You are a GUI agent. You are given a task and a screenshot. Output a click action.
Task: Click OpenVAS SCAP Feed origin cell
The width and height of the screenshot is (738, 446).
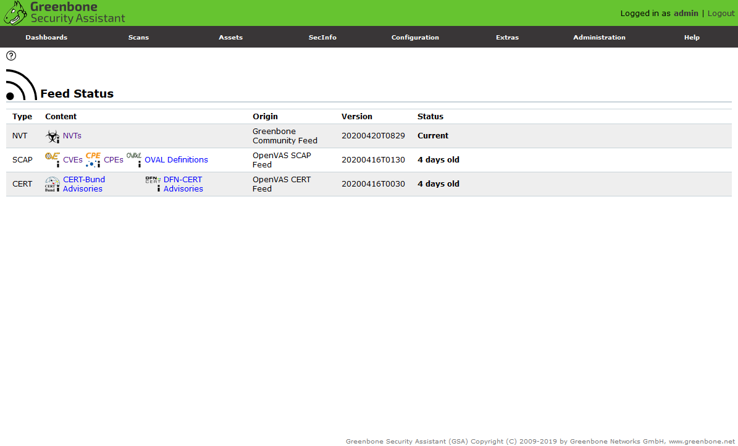(x=282, y=160)
